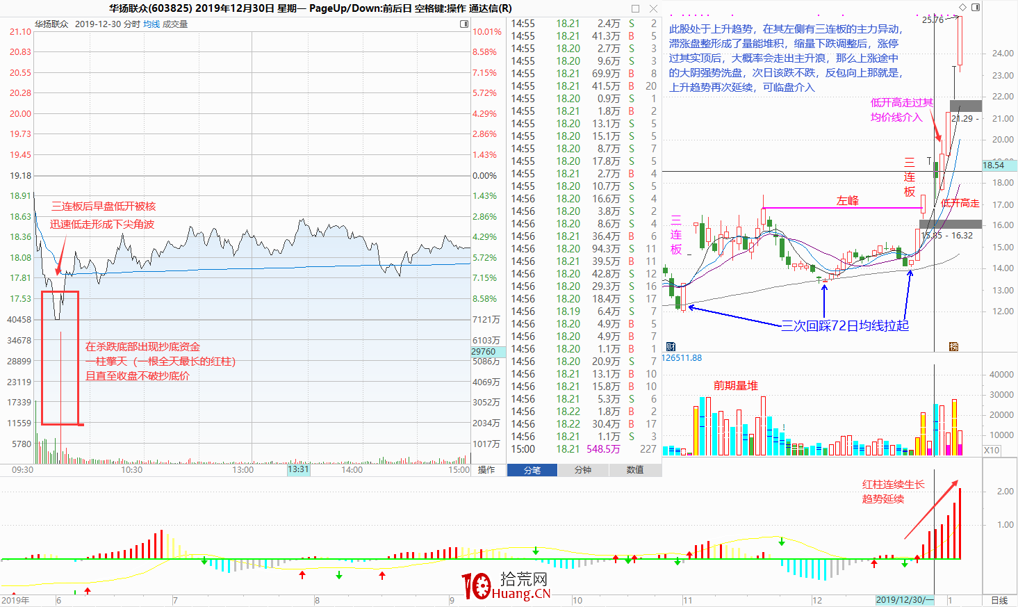Select the tick row showing 94.3万
The width and height of the screenshot is (1018, 607).
point(584,249)
